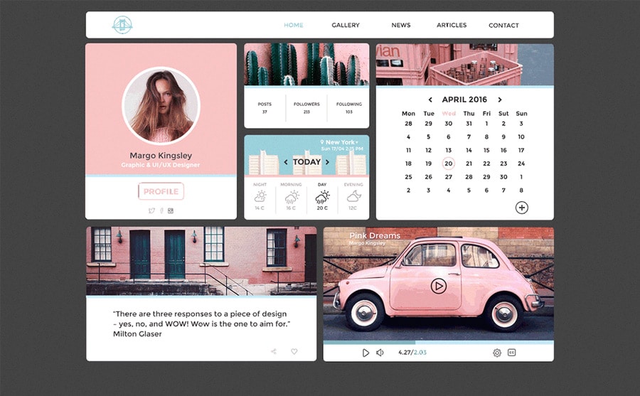Open the Facebook icon under PROFILE

click(161, 210)
